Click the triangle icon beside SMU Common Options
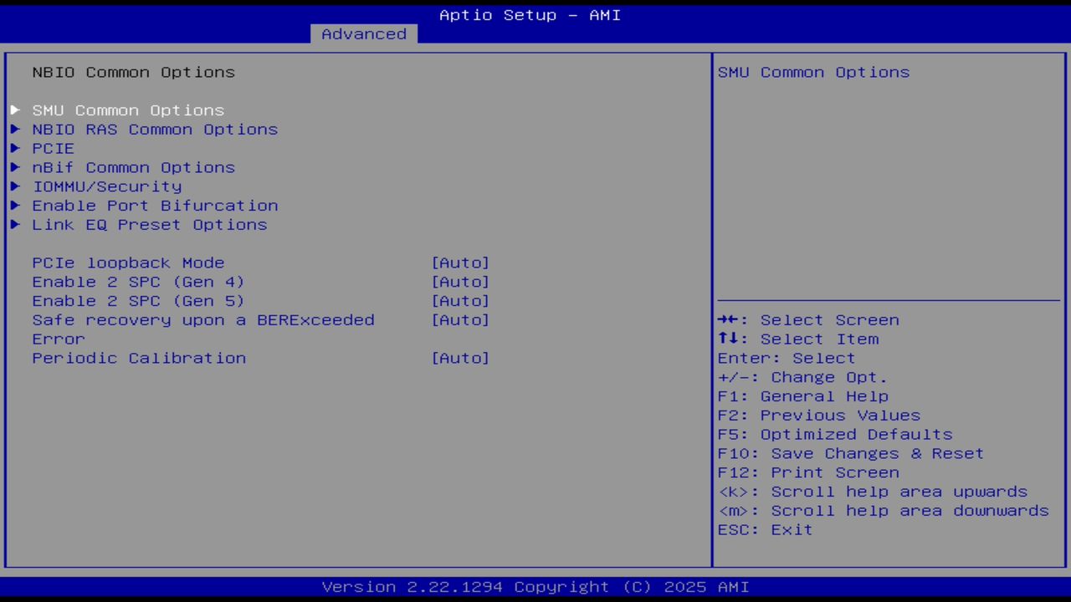This screenshot has width=1071, height=602. pyautogui.click(x=14, y=110)
